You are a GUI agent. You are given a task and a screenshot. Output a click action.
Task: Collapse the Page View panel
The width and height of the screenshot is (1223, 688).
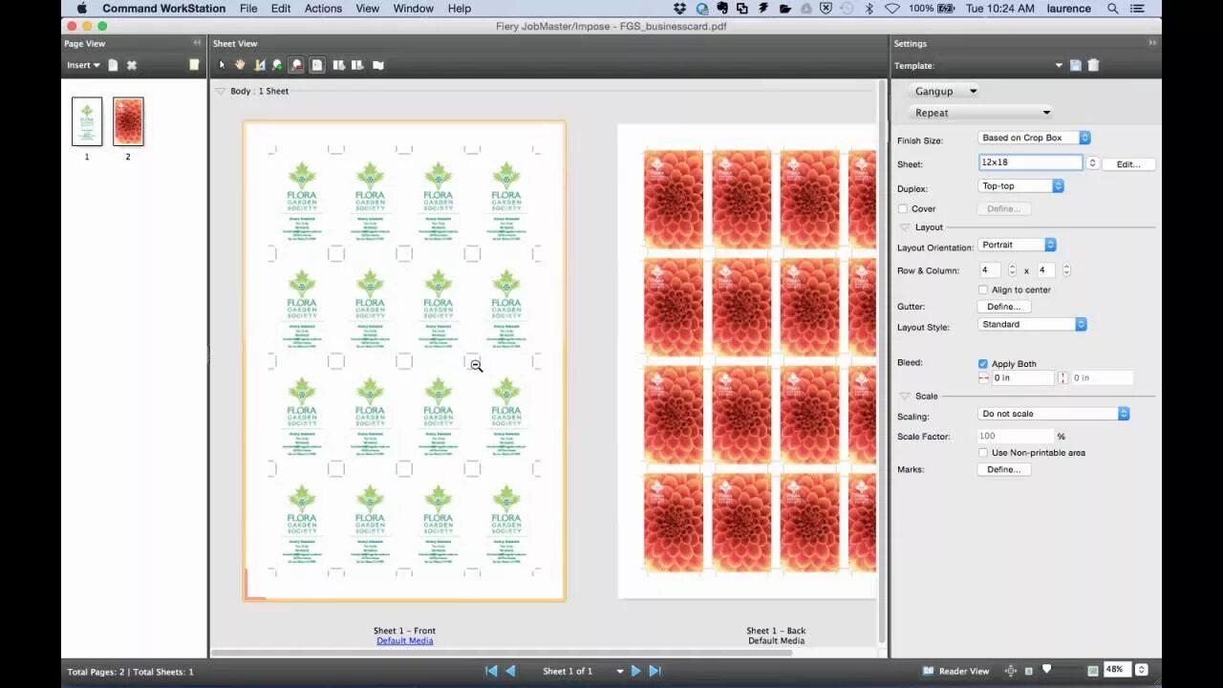[x=197, y=43]
